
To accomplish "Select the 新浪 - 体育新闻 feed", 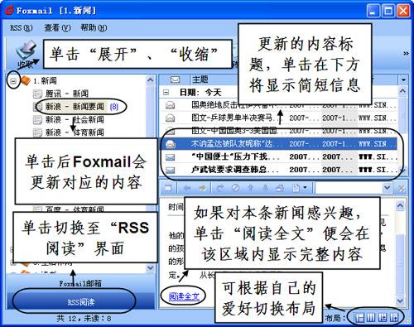I will click(x=75, y=132).
